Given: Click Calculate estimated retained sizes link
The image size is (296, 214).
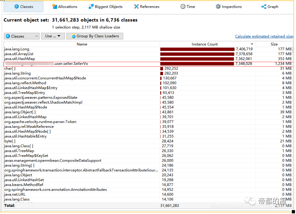Looking at the screenshot, I should (x=264, y=36).
